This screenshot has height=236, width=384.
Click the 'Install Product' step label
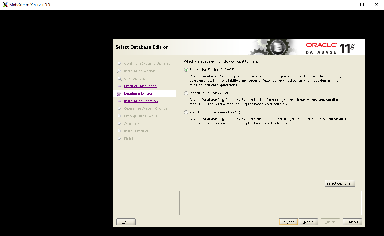pos(136,131)
